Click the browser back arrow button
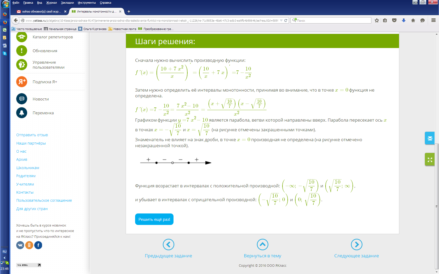The width and height of the screenshot is (439, 274). click(16, 20)
